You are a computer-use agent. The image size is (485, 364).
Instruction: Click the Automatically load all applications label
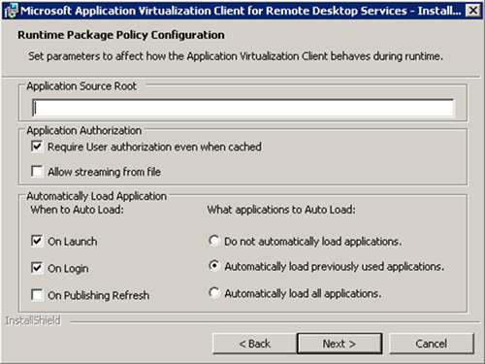[x=303, y=293]
